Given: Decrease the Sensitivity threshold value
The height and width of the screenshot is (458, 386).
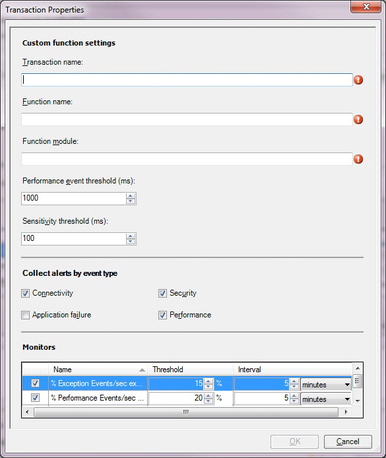Looking at the screenshot, I should 131,242.
